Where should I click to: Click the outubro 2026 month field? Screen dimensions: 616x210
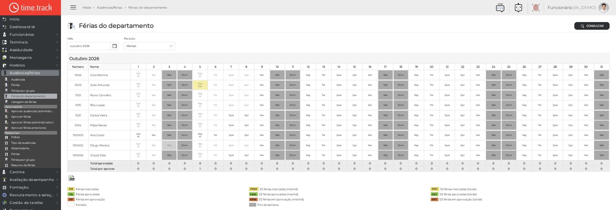coord(89,46)
